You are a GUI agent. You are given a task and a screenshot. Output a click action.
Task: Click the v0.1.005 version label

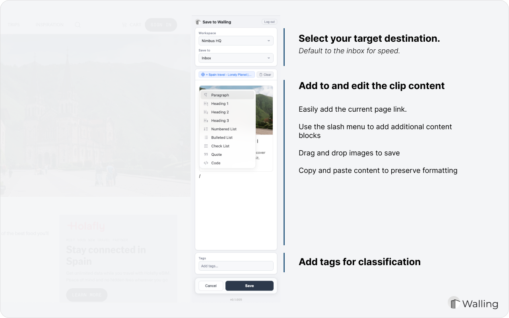tap(236, 300)
